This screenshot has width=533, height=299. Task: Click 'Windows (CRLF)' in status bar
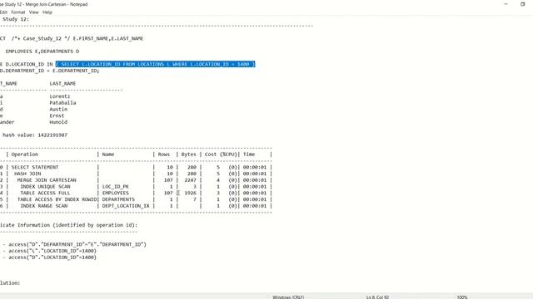click(288, 297)
